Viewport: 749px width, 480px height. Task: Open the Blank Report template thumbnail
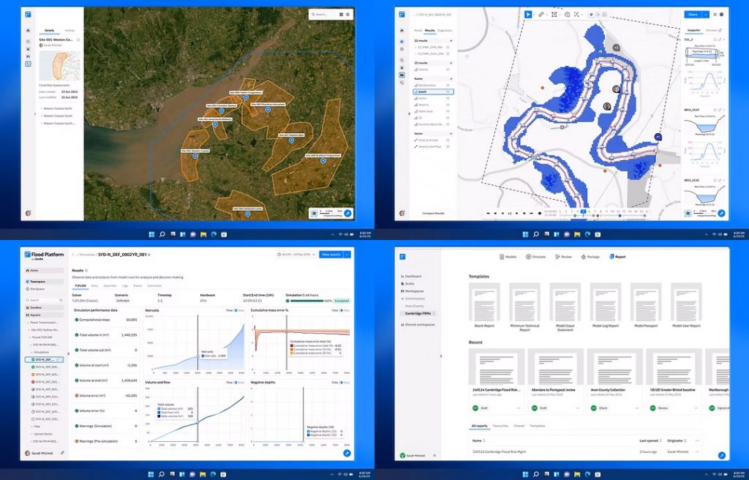[x=484, y=300]
